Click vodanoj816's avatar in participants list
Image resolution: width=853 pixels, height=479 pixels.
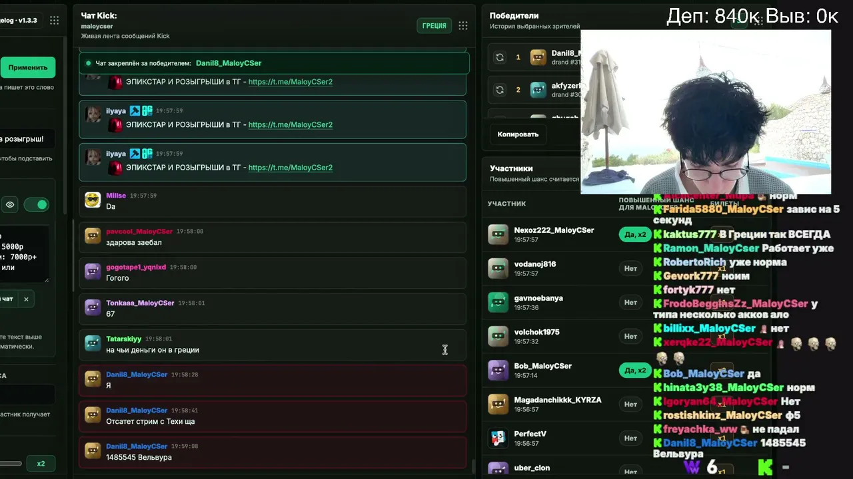coord(498,268)
